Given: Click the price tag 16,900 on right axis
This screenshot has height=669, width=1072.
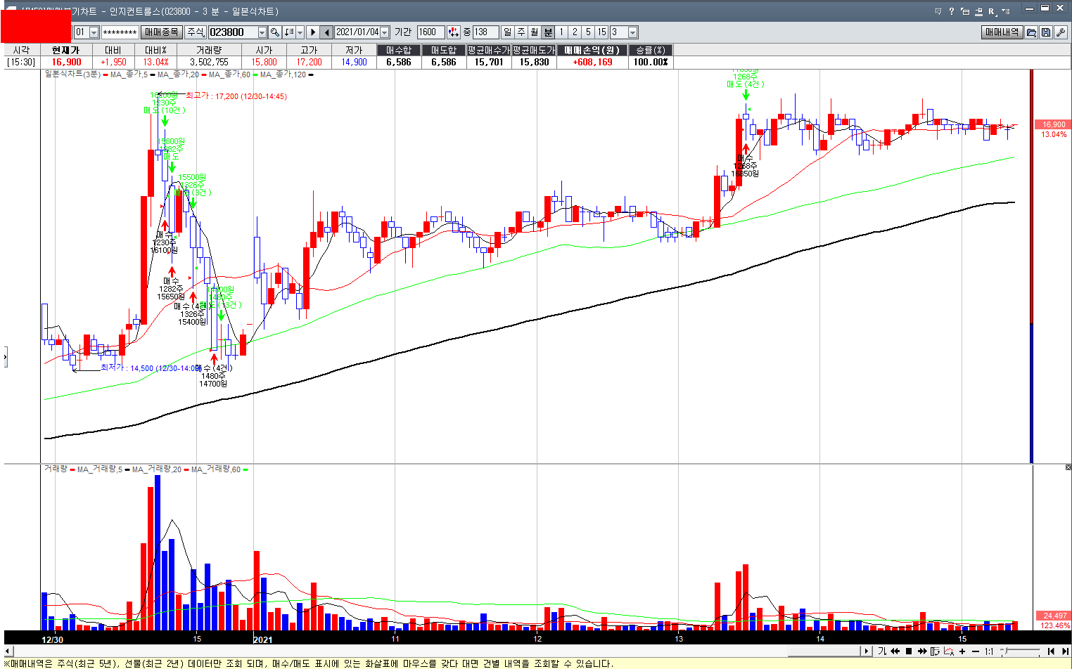Looking at the screenshot, I should (1054, 124).
